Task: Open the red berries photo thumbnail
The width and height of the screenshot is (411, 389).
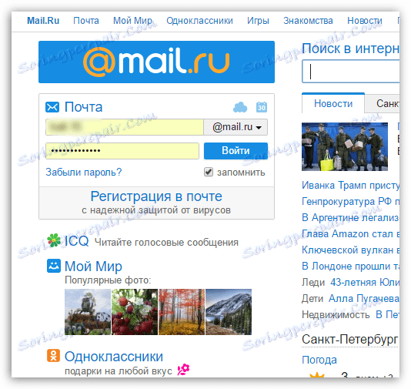Action: [x=135, y=312]
